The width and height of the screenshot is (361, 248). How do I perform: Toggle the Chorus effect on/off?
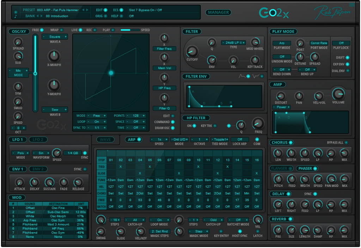pos(291,142)
